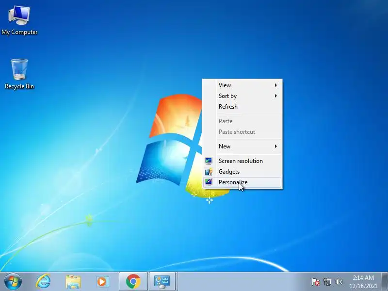388x291 pixels.
Task: Choose Personalize from the context menu
Action: (242, 182)
